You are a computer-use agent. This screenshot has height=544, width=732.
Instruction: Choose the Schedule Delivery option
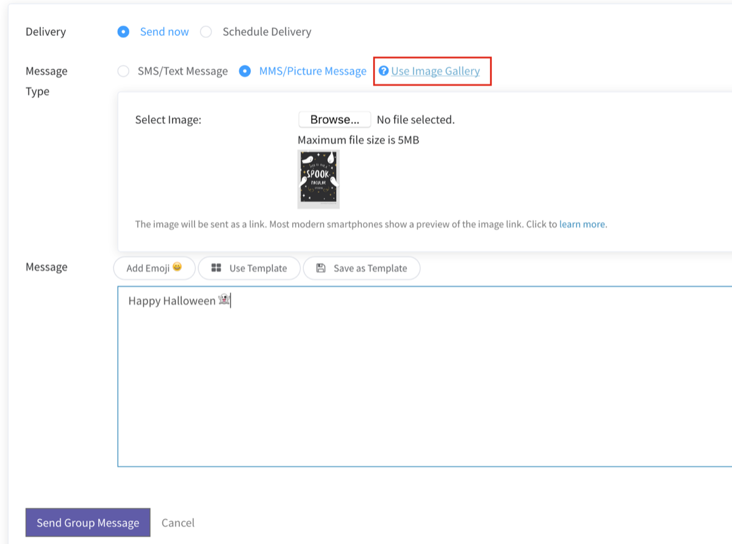tap(206, 32)
